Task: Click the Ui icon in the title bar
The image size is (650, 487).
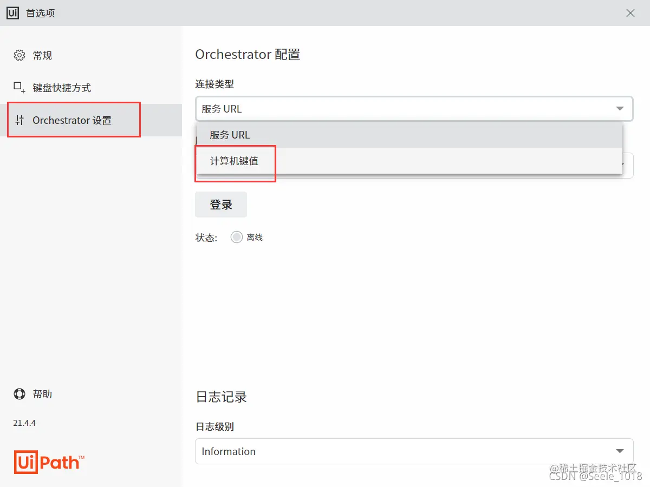Action: coord(12,12)
